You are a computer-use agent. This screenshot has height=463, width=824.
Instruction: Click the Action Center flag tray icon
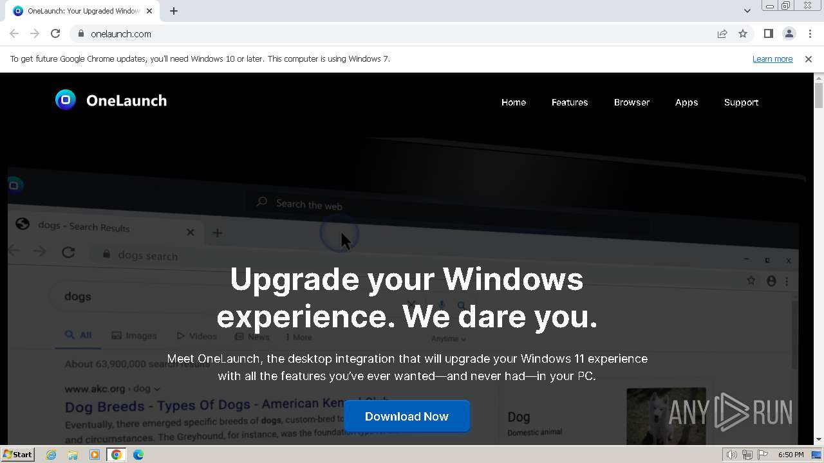coord(763,455)
